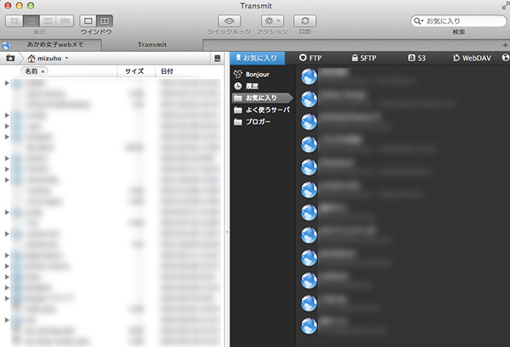Click the disk drive icon beside path bar
This screenshot has height=347, width=510.
click(218, 59)
